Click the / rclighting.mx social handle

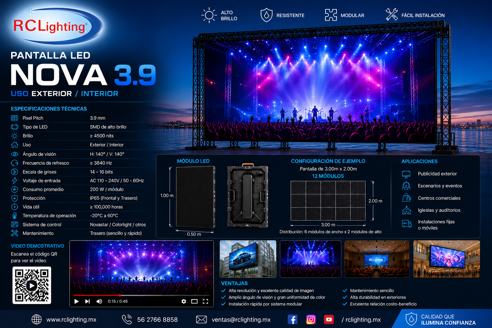pos(361,320)
